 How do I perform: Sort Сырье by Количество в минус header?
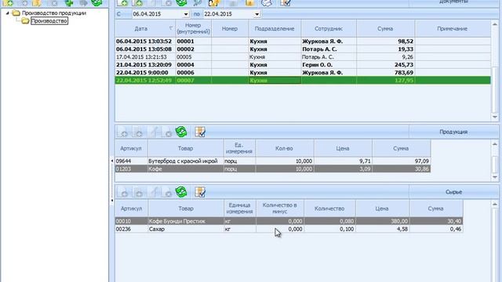click(x=280, y=208)
